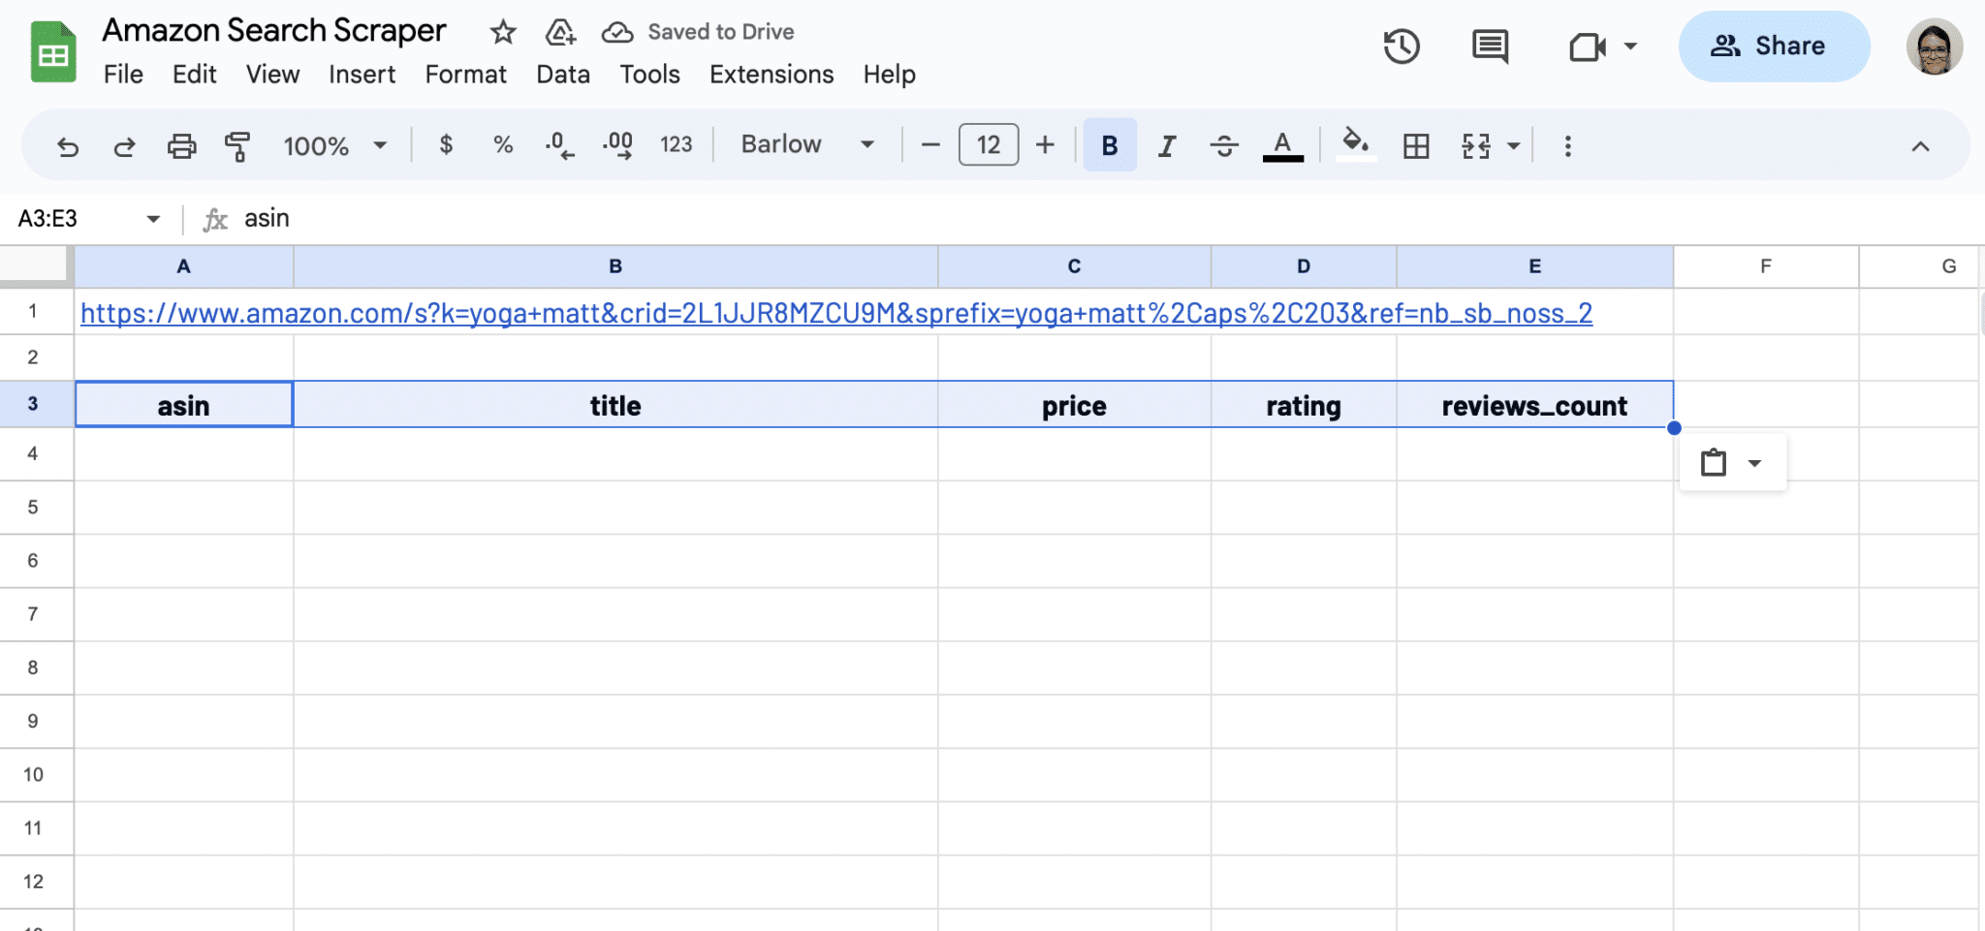Open the Amazon yoga mat search link
1985x931 pixels.
(x=835, y=313)
